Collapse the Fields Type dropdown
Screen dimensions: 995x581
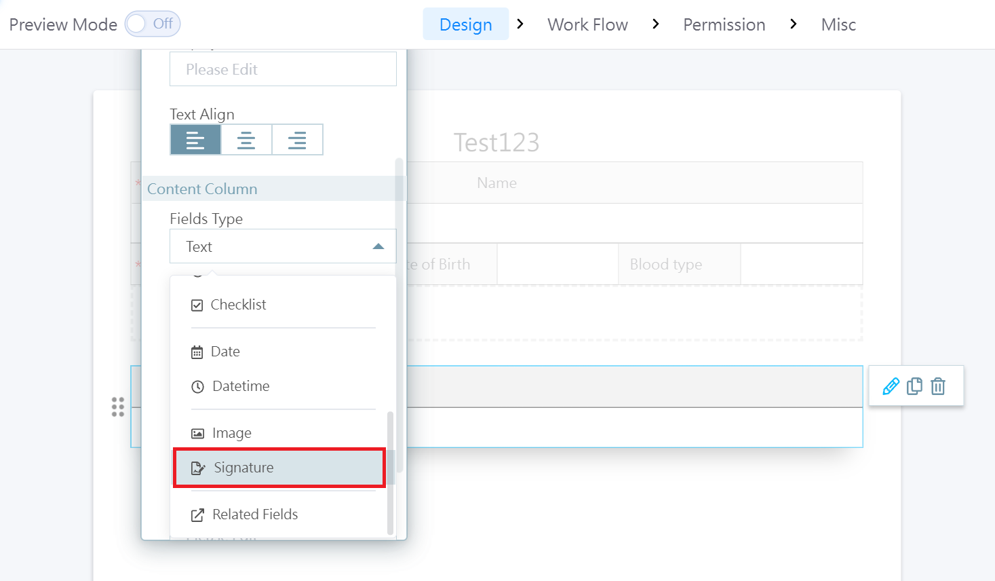[378, 246]
